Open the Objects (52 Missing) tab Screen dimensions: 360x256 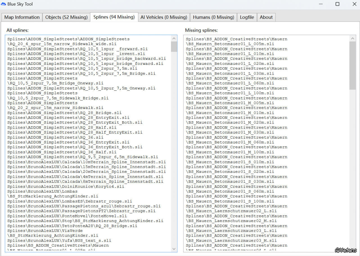coord(66,17)
